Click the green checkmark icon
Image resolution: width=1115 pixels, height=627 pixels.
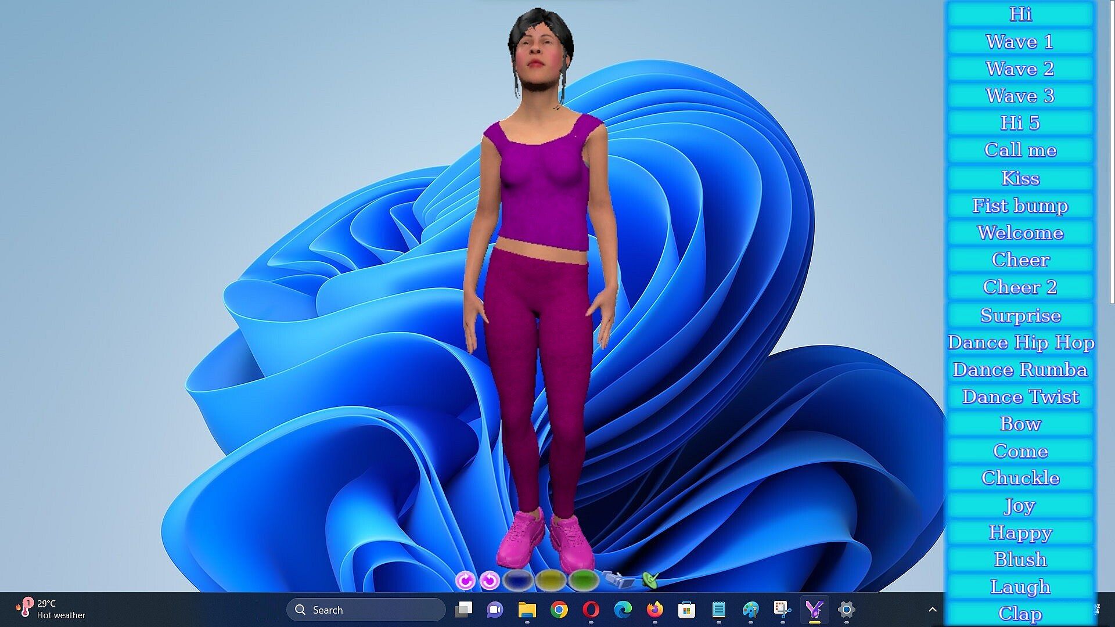point(650,579)
